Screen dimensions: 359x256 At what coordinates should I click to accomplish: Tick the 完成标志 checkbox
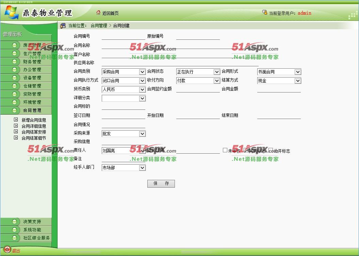[x=246, y=150]
